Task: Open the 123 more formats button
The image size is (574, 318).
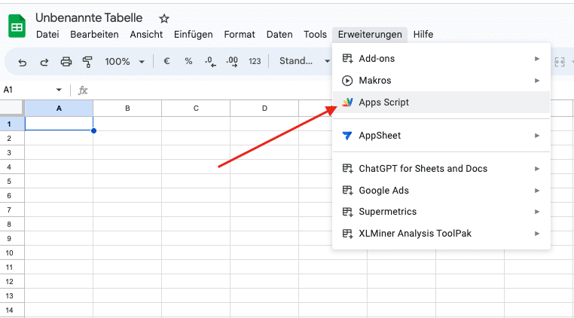Action: [x=255, y=61]
